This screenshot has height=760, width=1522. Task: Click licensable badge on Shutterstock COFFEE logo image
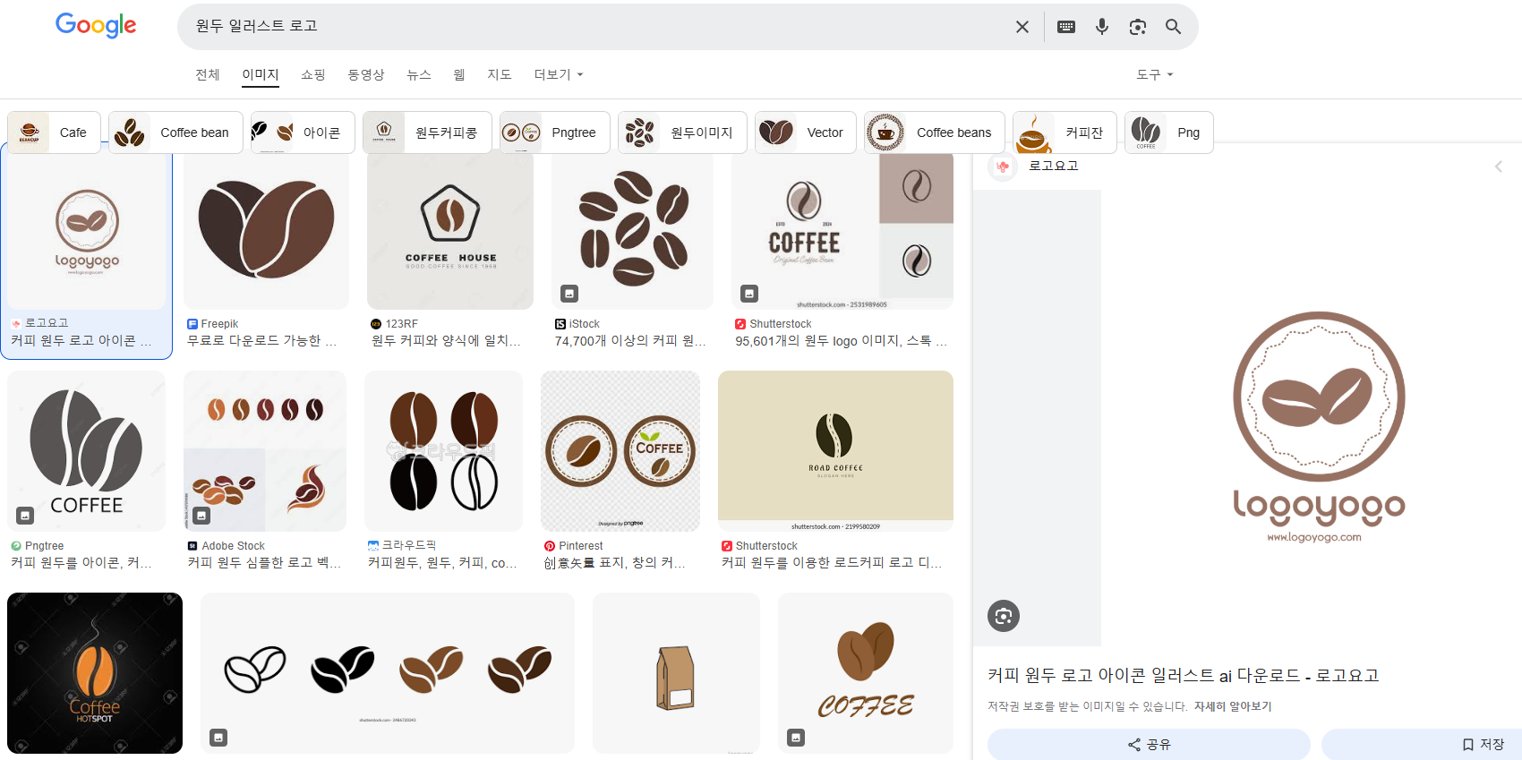[749, 294]
